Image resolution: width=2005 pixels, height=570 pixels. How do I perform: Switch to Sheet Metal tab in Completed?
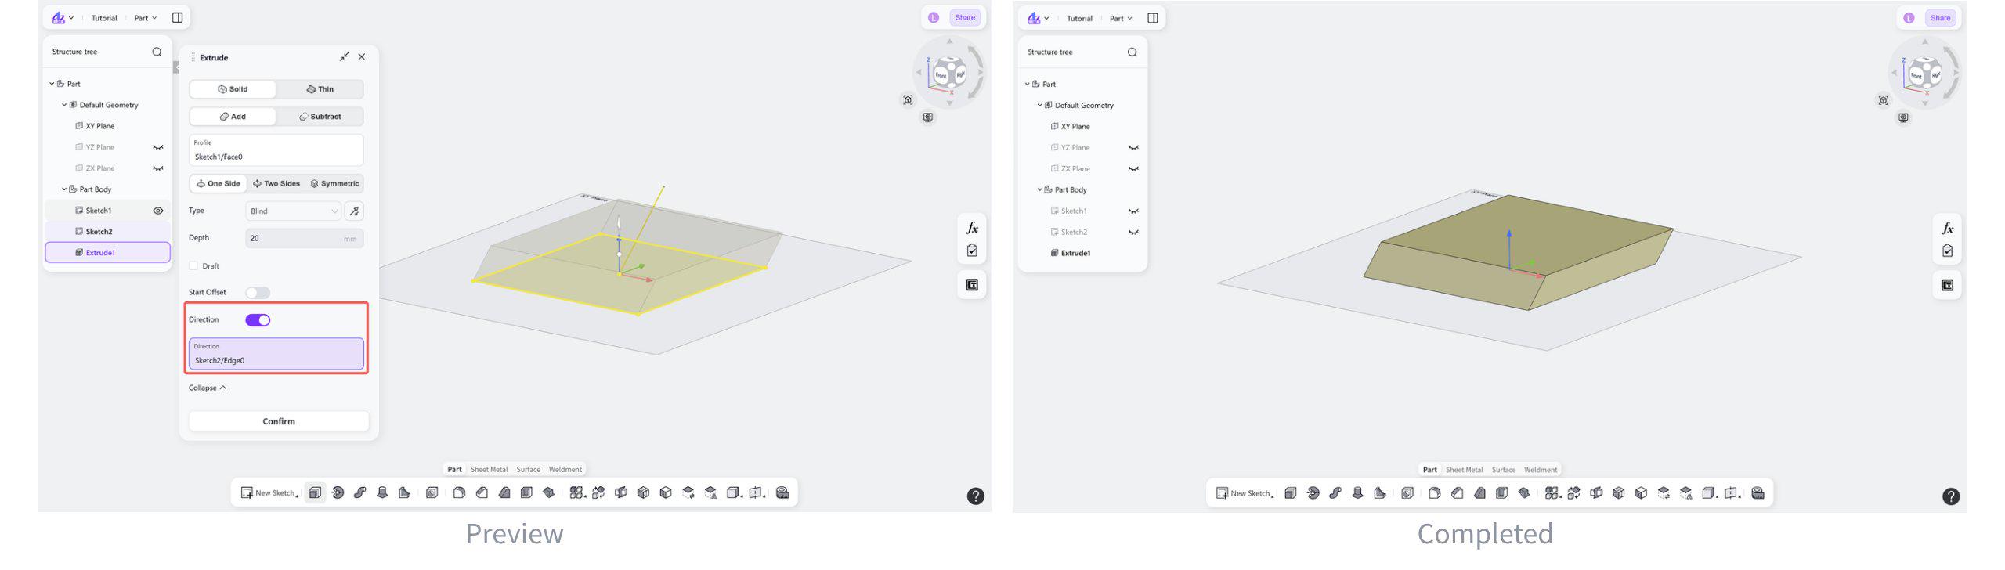pos(1464,470)
